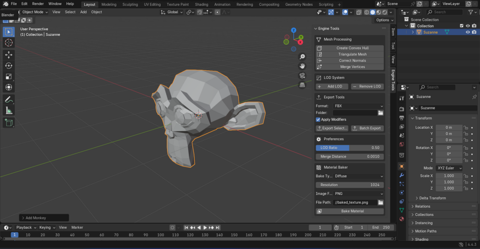Open Image Format PNG dropdown
This screenshot has height=249, width=480.
(358, 194)
